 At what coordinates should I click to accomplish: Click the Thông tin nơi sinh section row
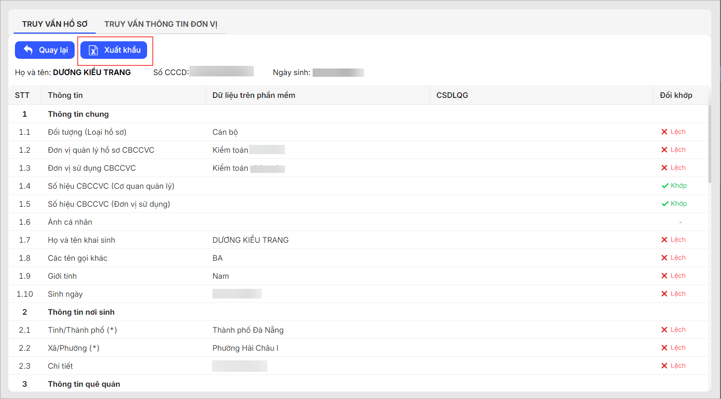point(81,312)
